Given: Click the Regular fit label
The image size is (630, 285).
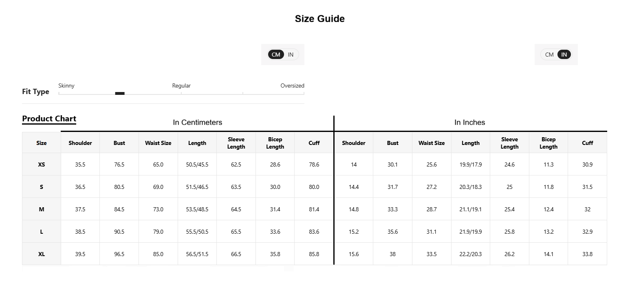Looking at the screenshot, I should point(181,85).
